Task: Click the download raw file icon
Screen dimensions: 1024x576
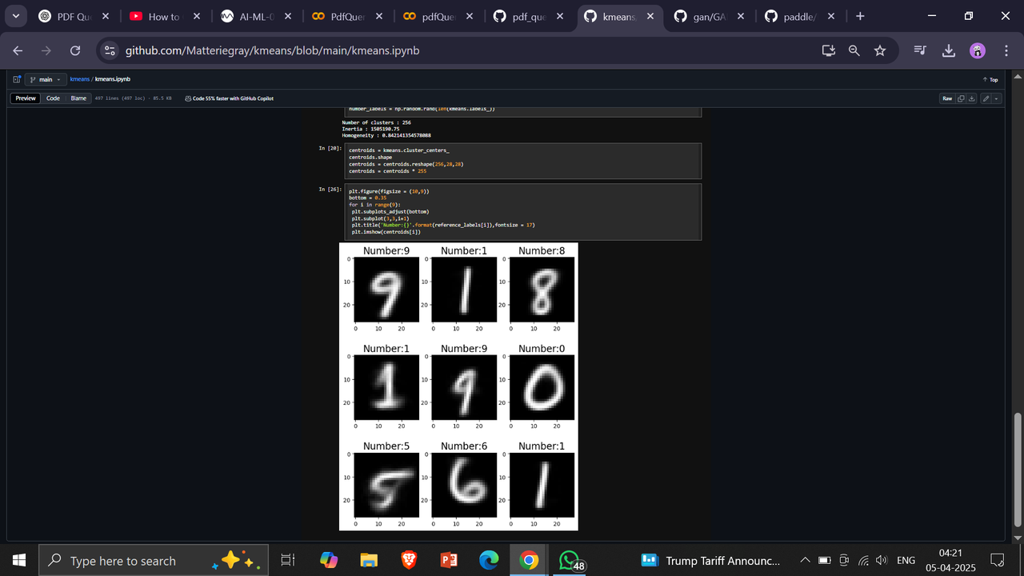Action: pos(972,98)
